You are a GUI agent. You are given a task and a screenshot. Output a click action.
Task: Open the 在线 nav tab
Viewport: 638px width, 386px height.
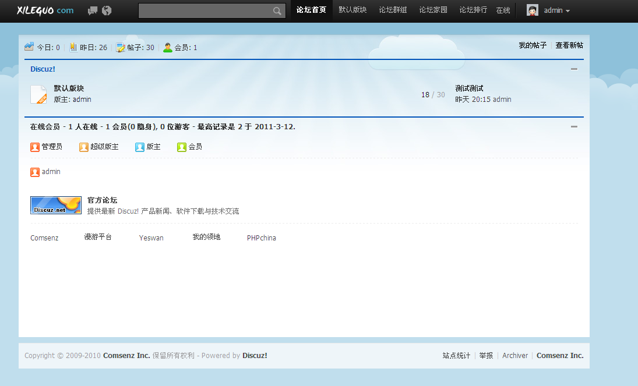[503, 10]
